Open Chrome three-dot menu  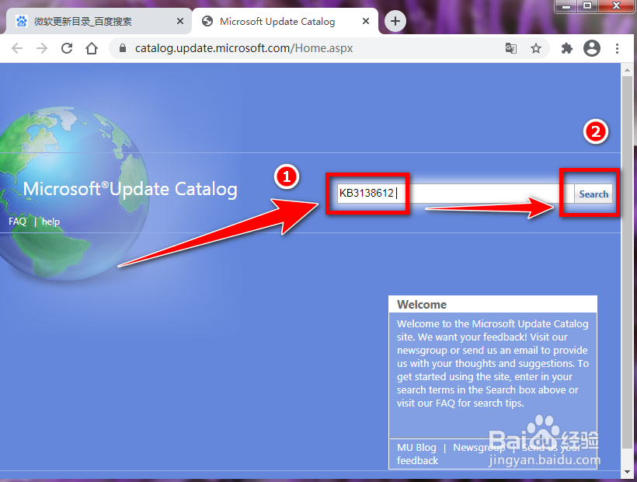617,48
